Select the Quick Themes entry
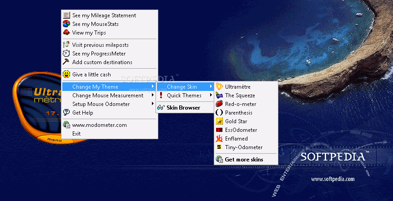393x201 pixels. (185, 95)
